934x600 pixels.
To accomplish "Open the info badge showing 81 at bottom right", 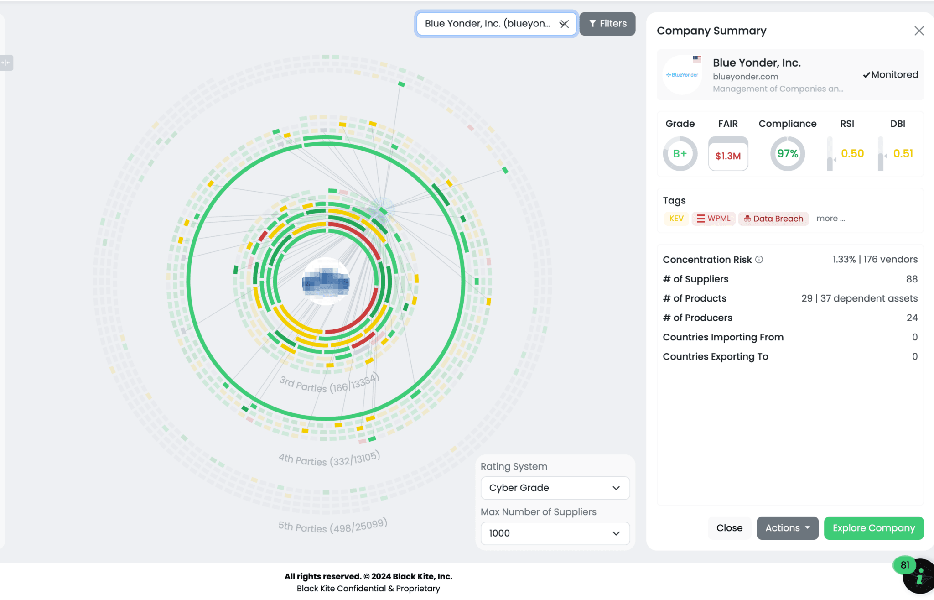I will pos(904,565).
